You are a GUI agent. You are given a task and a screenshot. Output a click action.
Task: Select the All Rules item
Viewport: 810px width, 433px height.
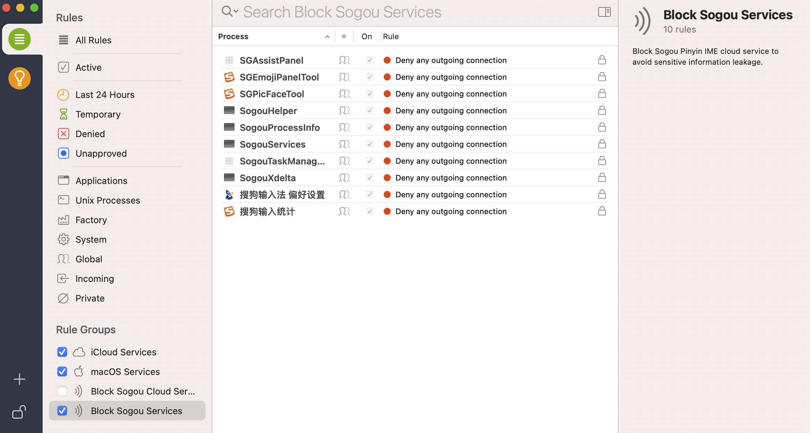tap(93, 40)
